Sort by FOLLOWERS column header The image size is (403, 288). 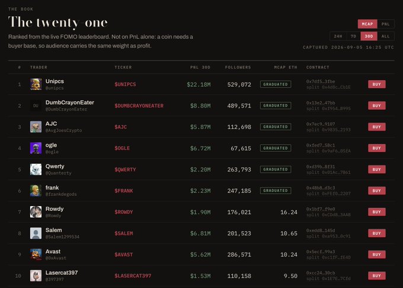click(238, 67)
